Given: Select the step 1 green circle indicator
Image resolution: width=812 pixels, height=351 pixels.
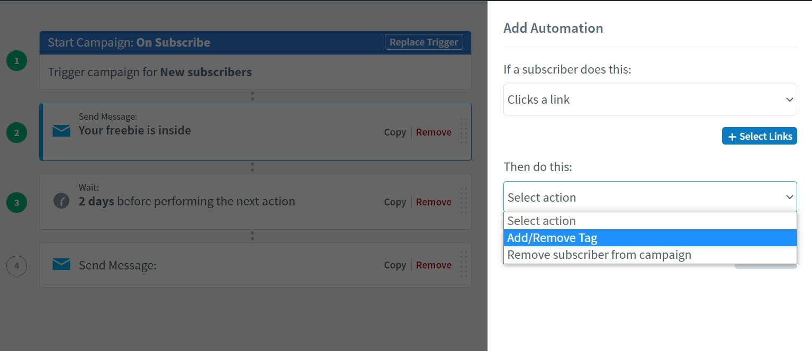Looking at the screenshot, I should (x=16, y=61).
